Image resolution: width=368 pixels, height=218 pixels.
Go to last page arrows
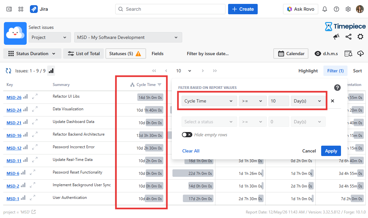click(x=215, y=71)
